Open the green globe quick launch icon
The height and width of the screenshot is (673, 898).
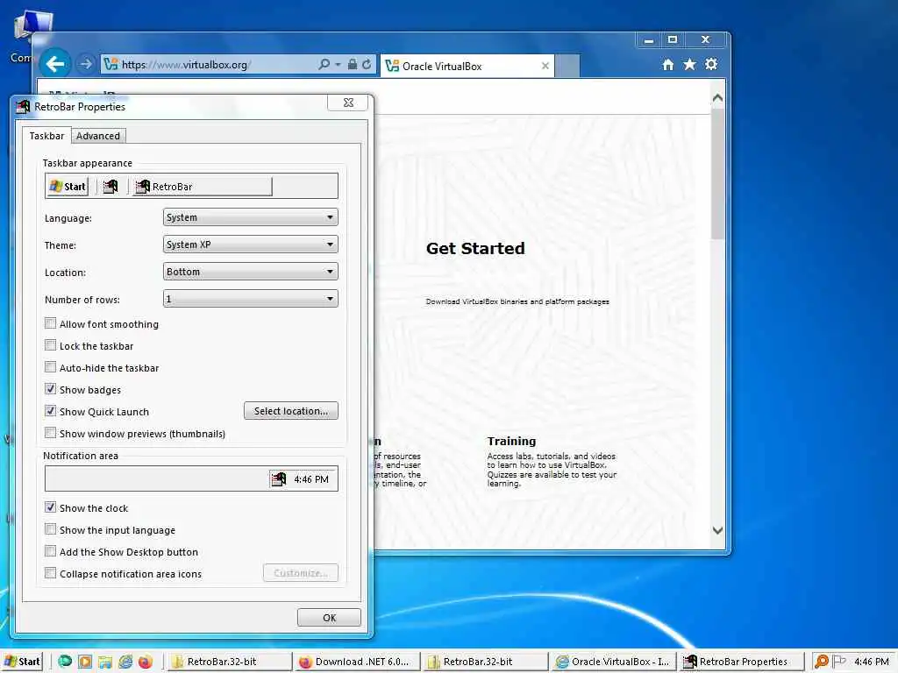[65, 662]
